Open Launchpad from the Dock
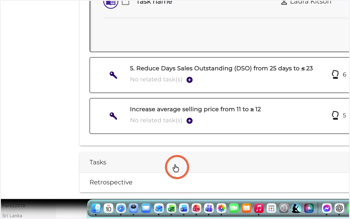Image resolution: width=350 pixels, height=219 pixels. [272, 208]
